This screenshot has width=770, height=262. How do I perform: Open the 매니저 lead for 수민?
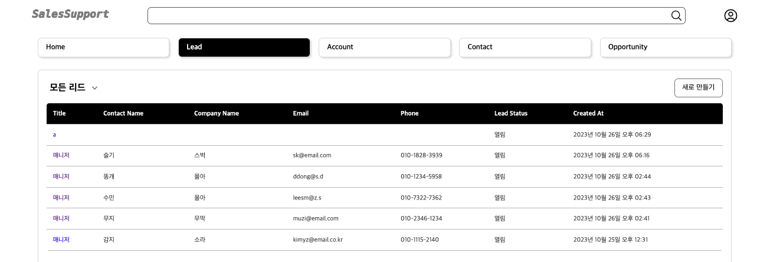click(x=61, y=198)
